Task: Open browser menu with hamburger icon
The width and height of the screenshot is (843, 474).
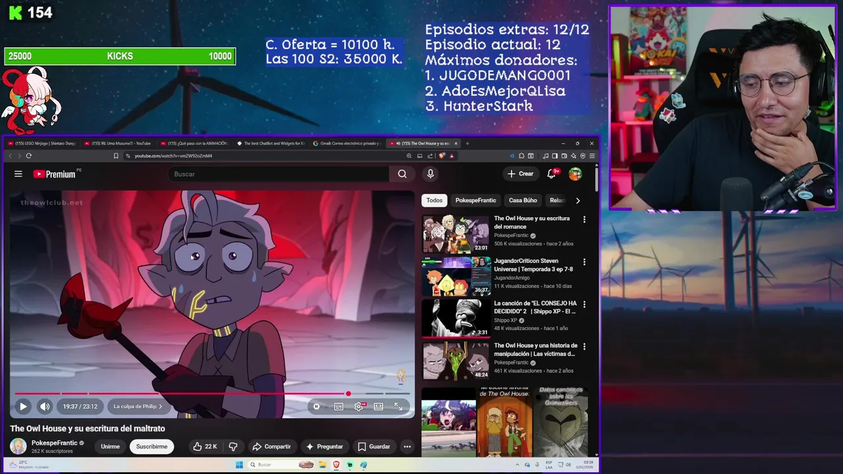Action: (x=592, y=156)
